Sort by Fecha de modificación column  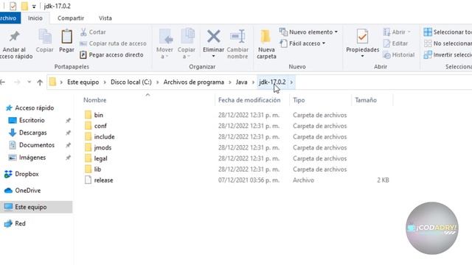tap(249, 100)
